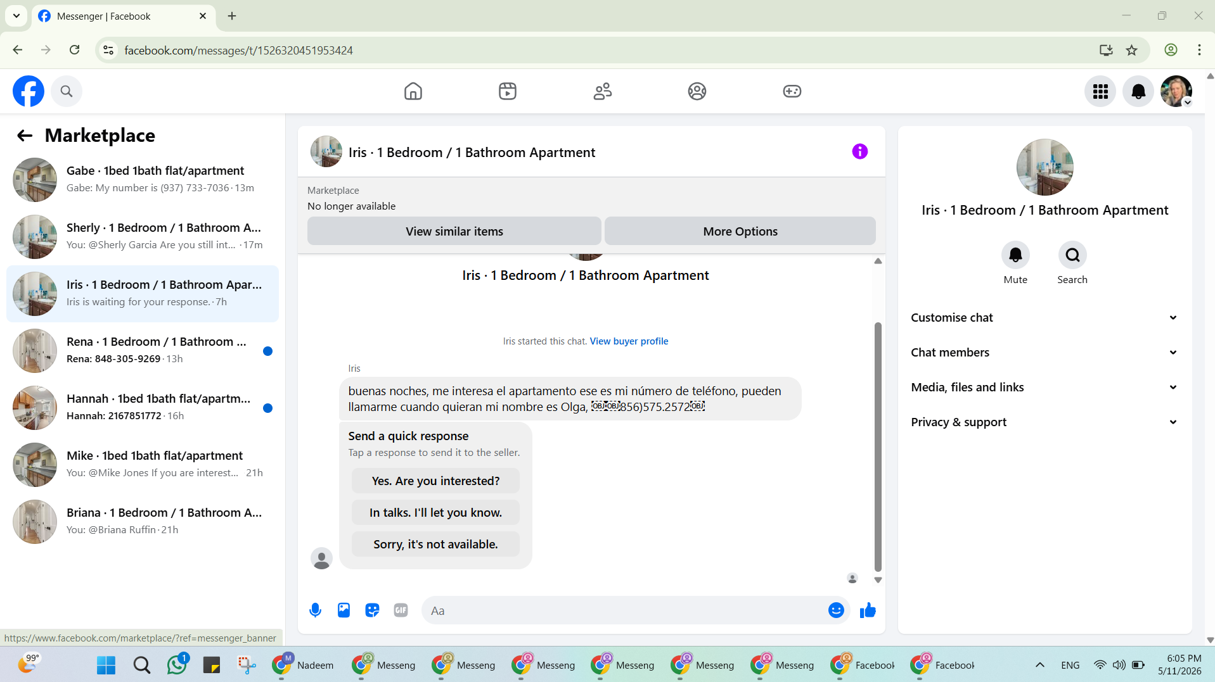Mute this conversation with the bell button
Screen dimensions: 1215x682
pyautogui.click(x=1015, y=255)
